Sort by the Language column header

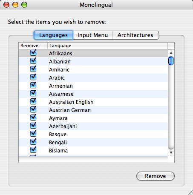pyautogui.click(x=107, y=46)
